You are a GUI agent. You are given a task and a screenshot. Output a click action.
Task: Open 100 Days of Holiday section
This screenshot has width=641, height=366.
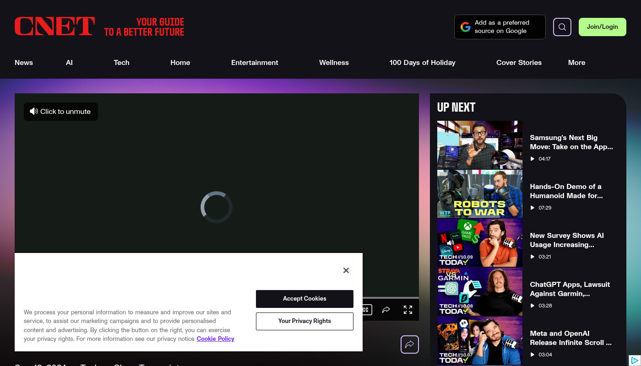pos(422,63)
